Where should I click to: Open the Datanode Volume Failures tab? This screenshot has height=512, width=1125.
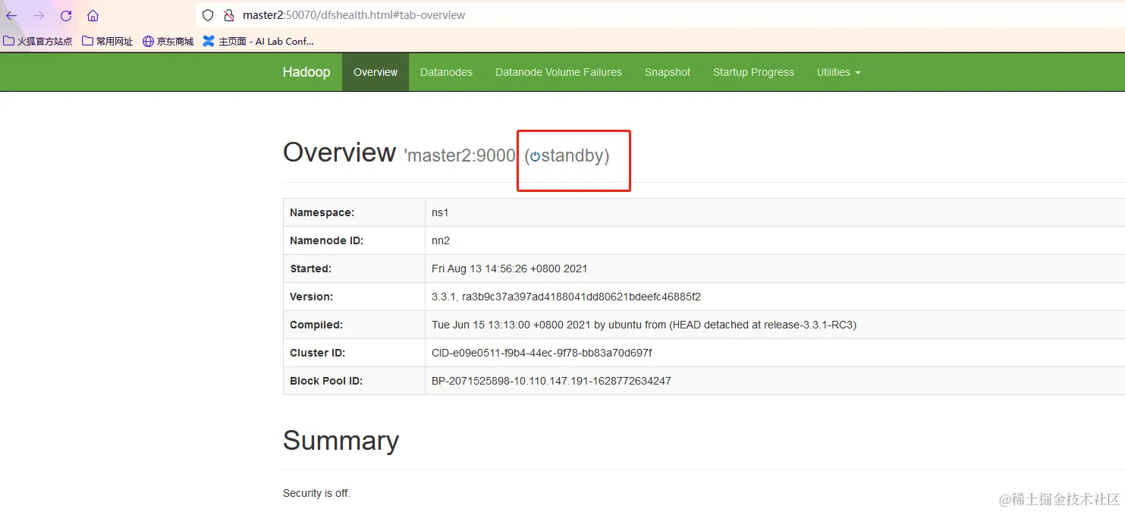[558, 72]
